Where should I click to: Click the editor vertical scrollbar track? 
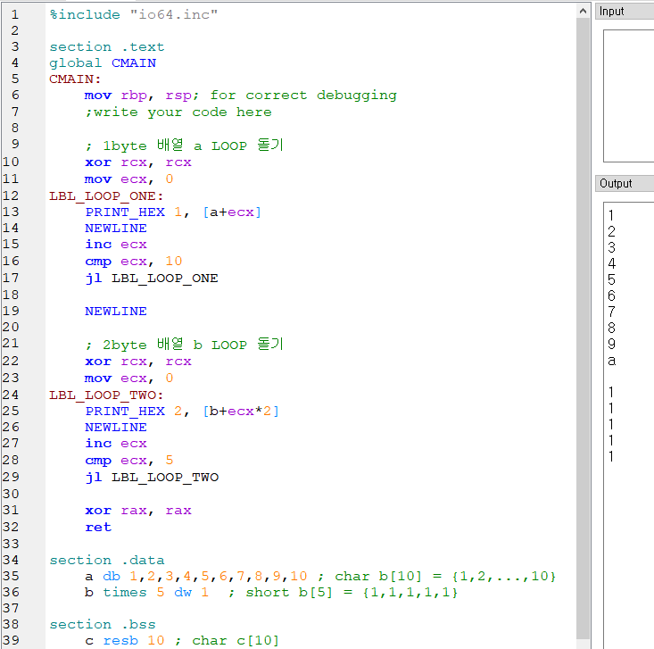(x=584, y=328)
